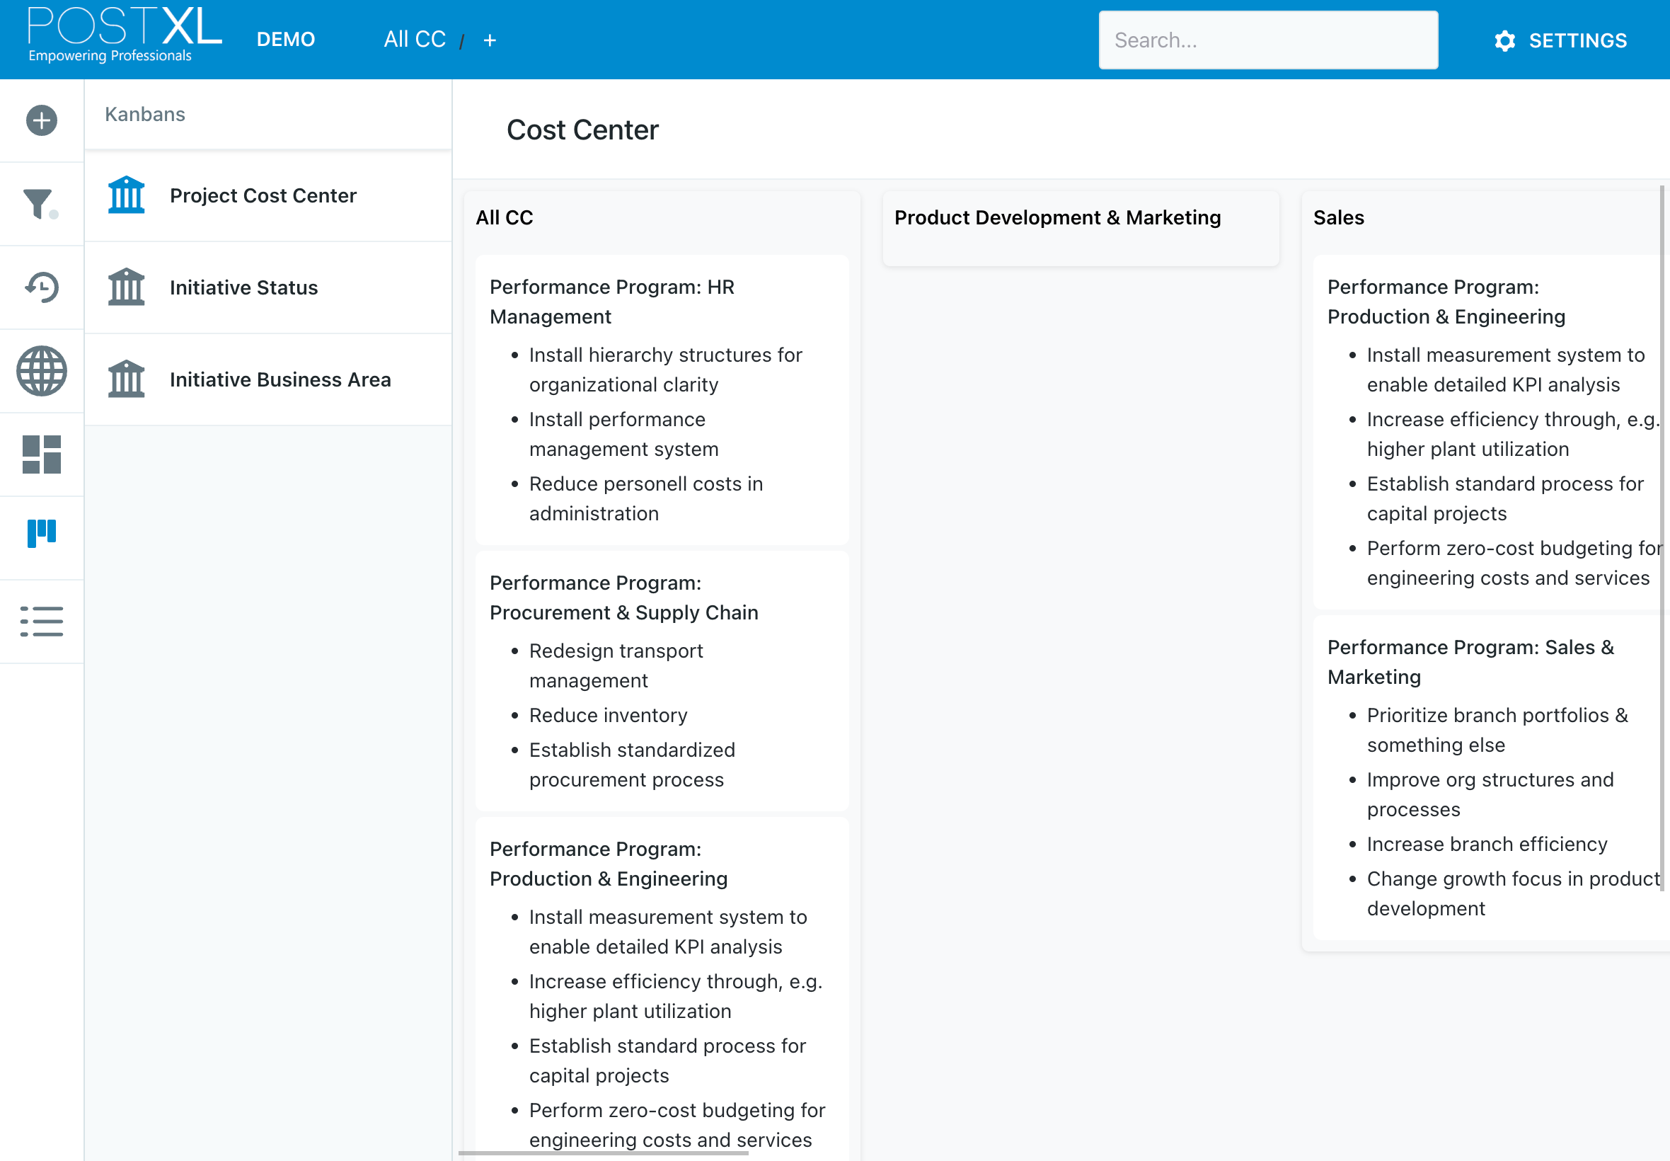The image size is (1670, 1161).
Task: Open the Performance Program: HR Management card
Action: (662, 400)
